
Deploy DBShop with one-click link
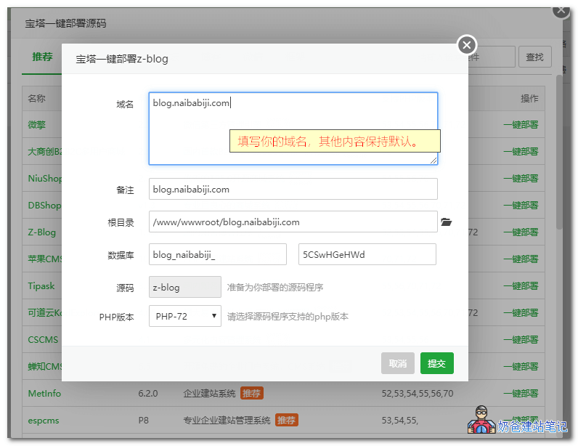point(521,206)
